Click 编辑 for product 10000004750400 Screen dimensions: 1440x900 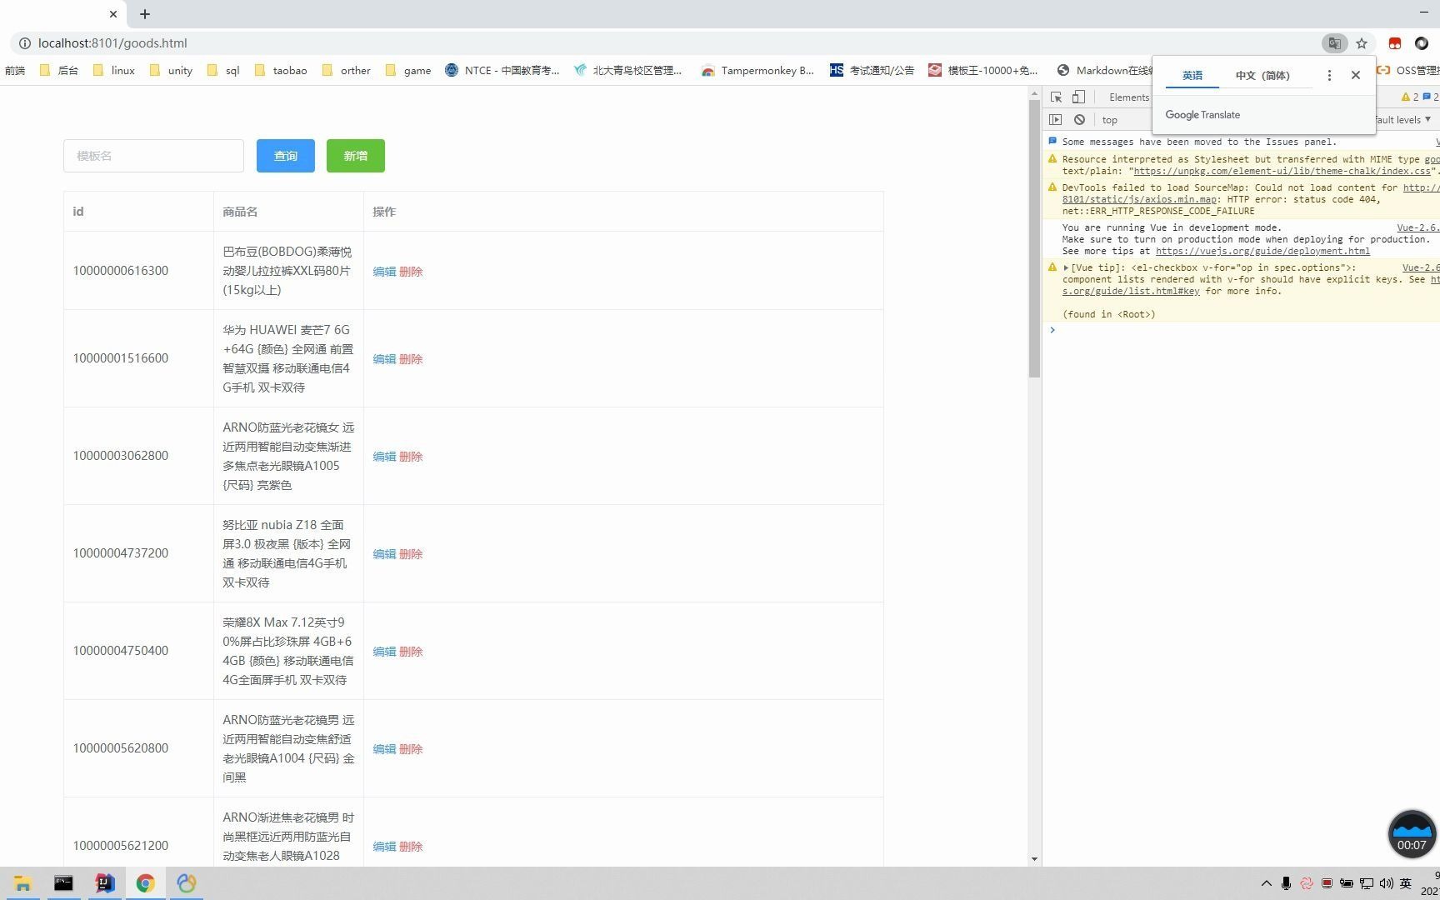click(x=384, y=652)
